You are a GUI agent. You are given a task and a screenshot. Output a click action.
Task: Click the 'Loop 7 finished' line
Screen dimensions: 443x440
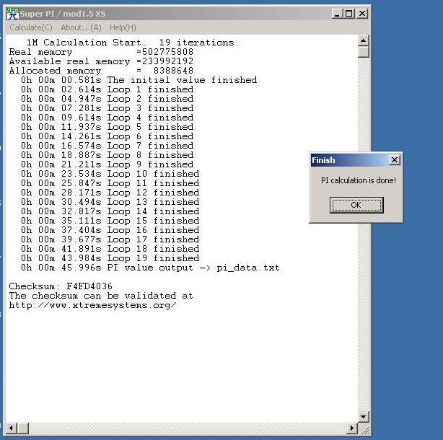click(107, 146)
